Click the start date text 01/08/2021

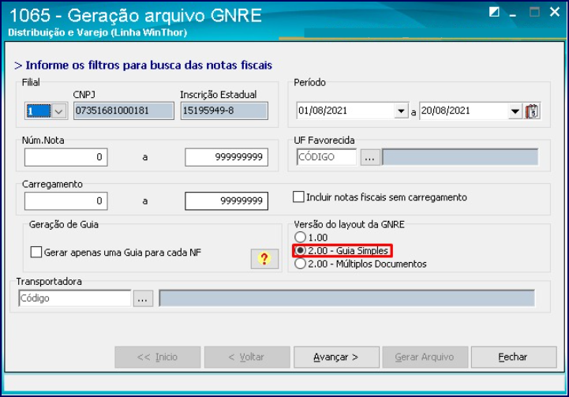click(x=323, y=110)
